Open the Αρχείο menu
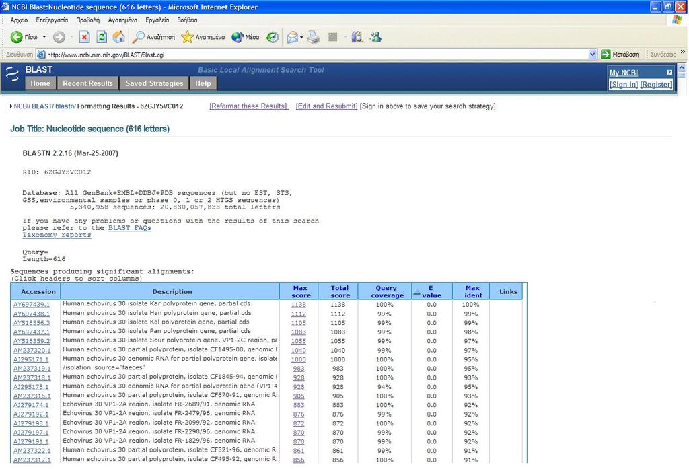The image size is (689, 469). (x=19, y=20)
